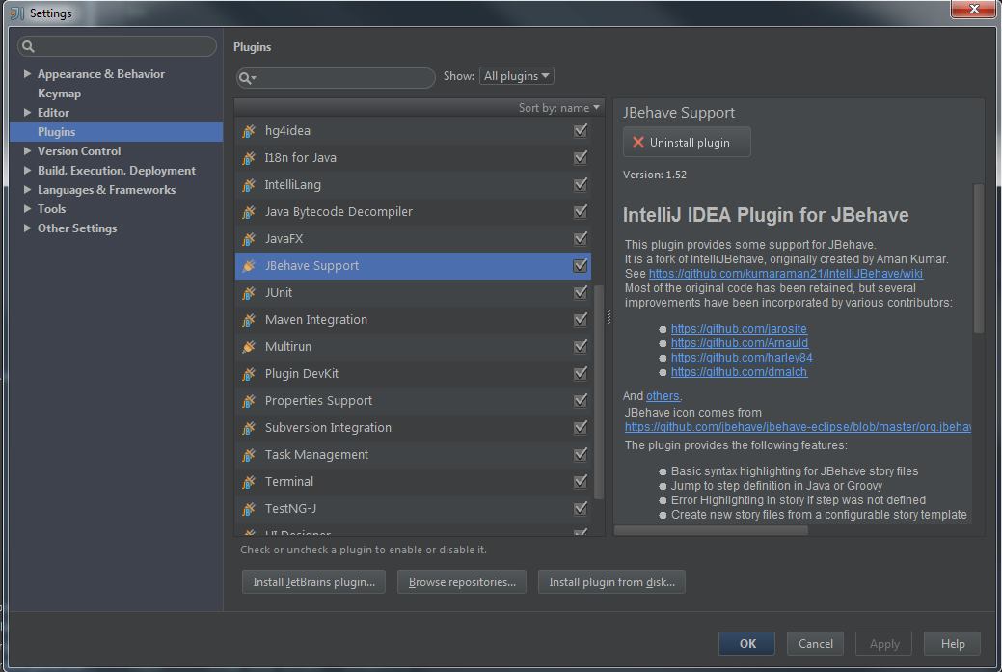Toggle the IntelliLang plugin checkbox

581,184
